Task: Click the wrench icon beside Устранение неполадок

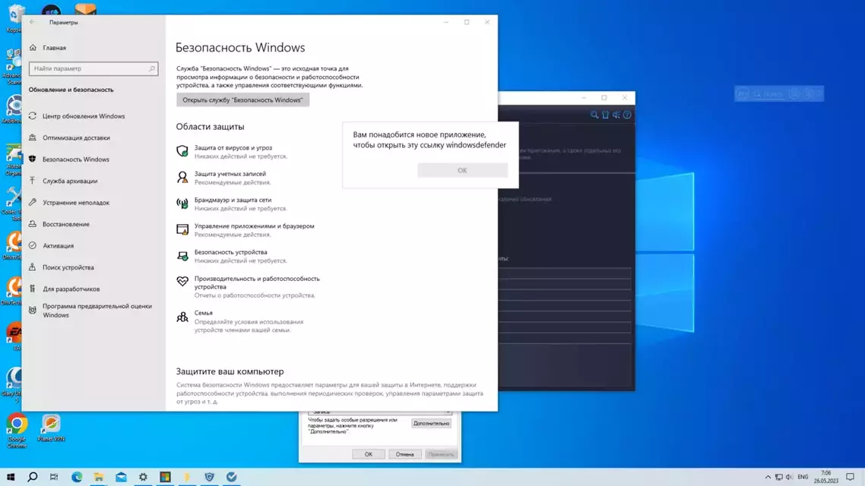Action: [x=33, y=202]
